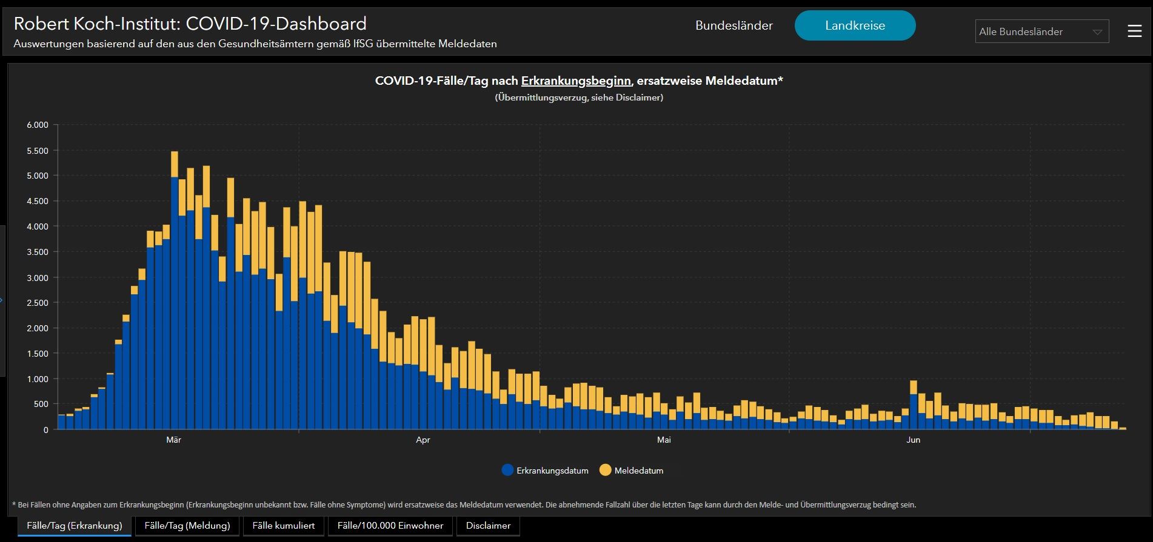This screenshot has width=1153, height=542.
Task: Select the Landkreise button
Action: coord(855,25)
